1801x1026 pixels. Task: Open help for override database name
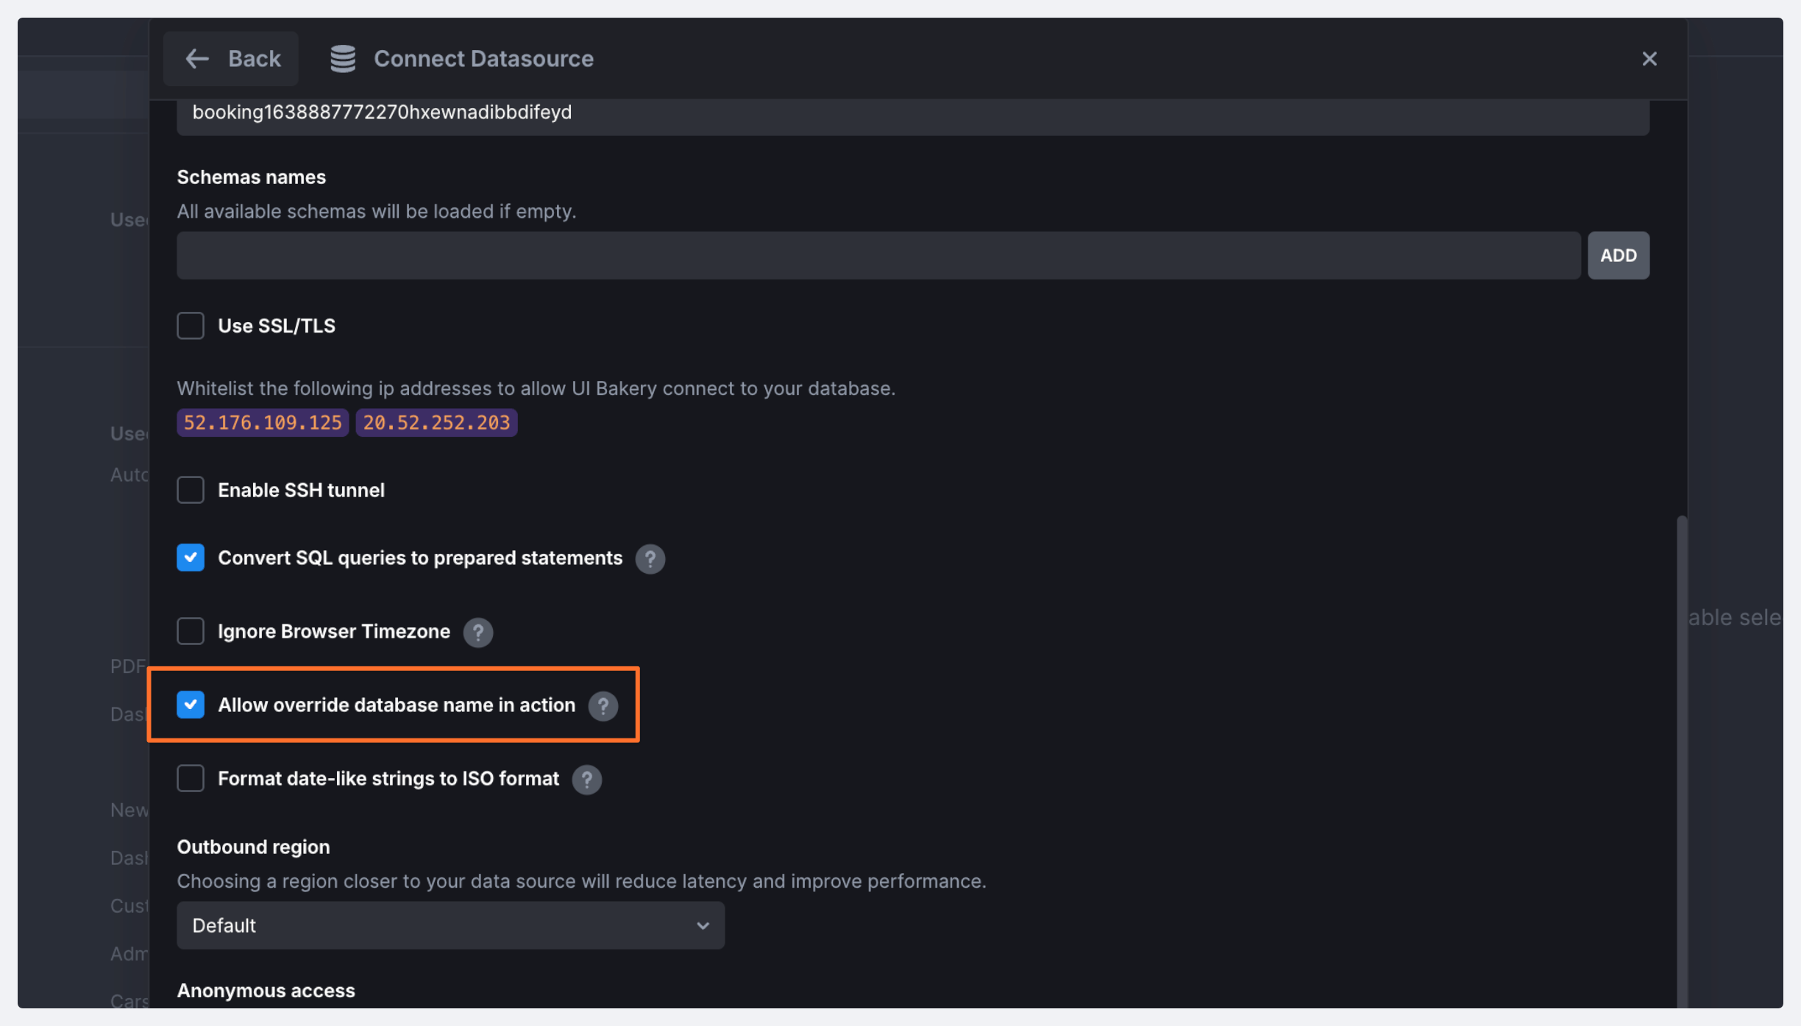coord(603,706)
